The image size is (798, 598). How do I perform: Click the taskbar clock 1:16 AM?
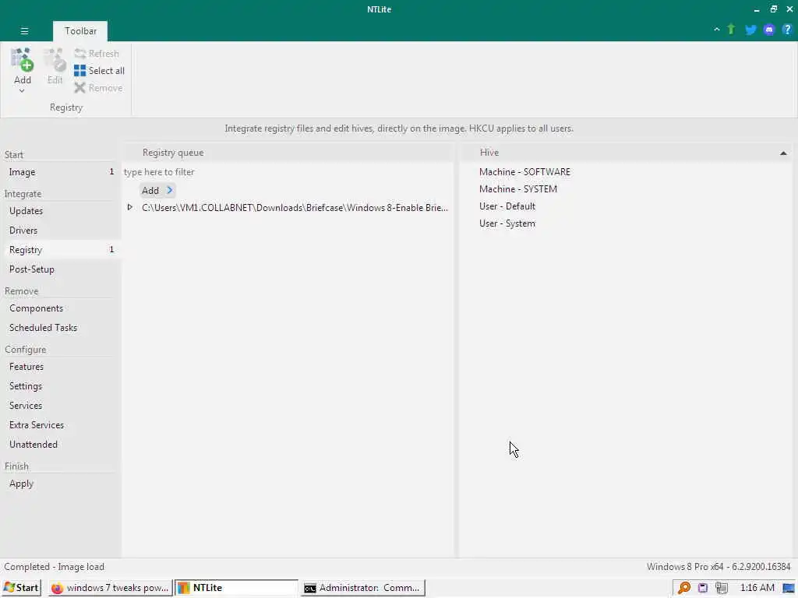coord(757,588)
